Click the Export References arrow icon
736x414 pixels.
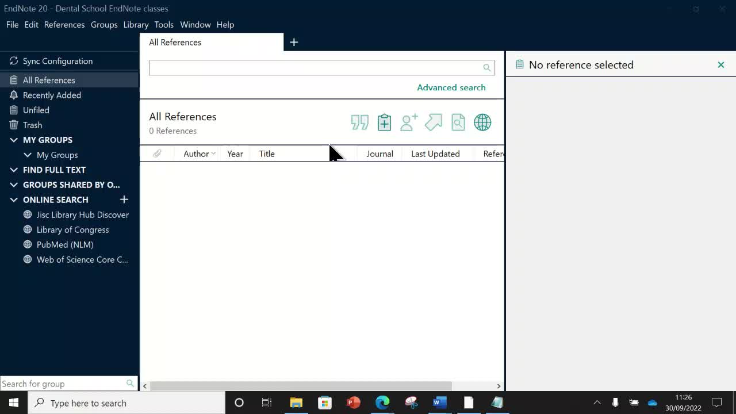434,122
